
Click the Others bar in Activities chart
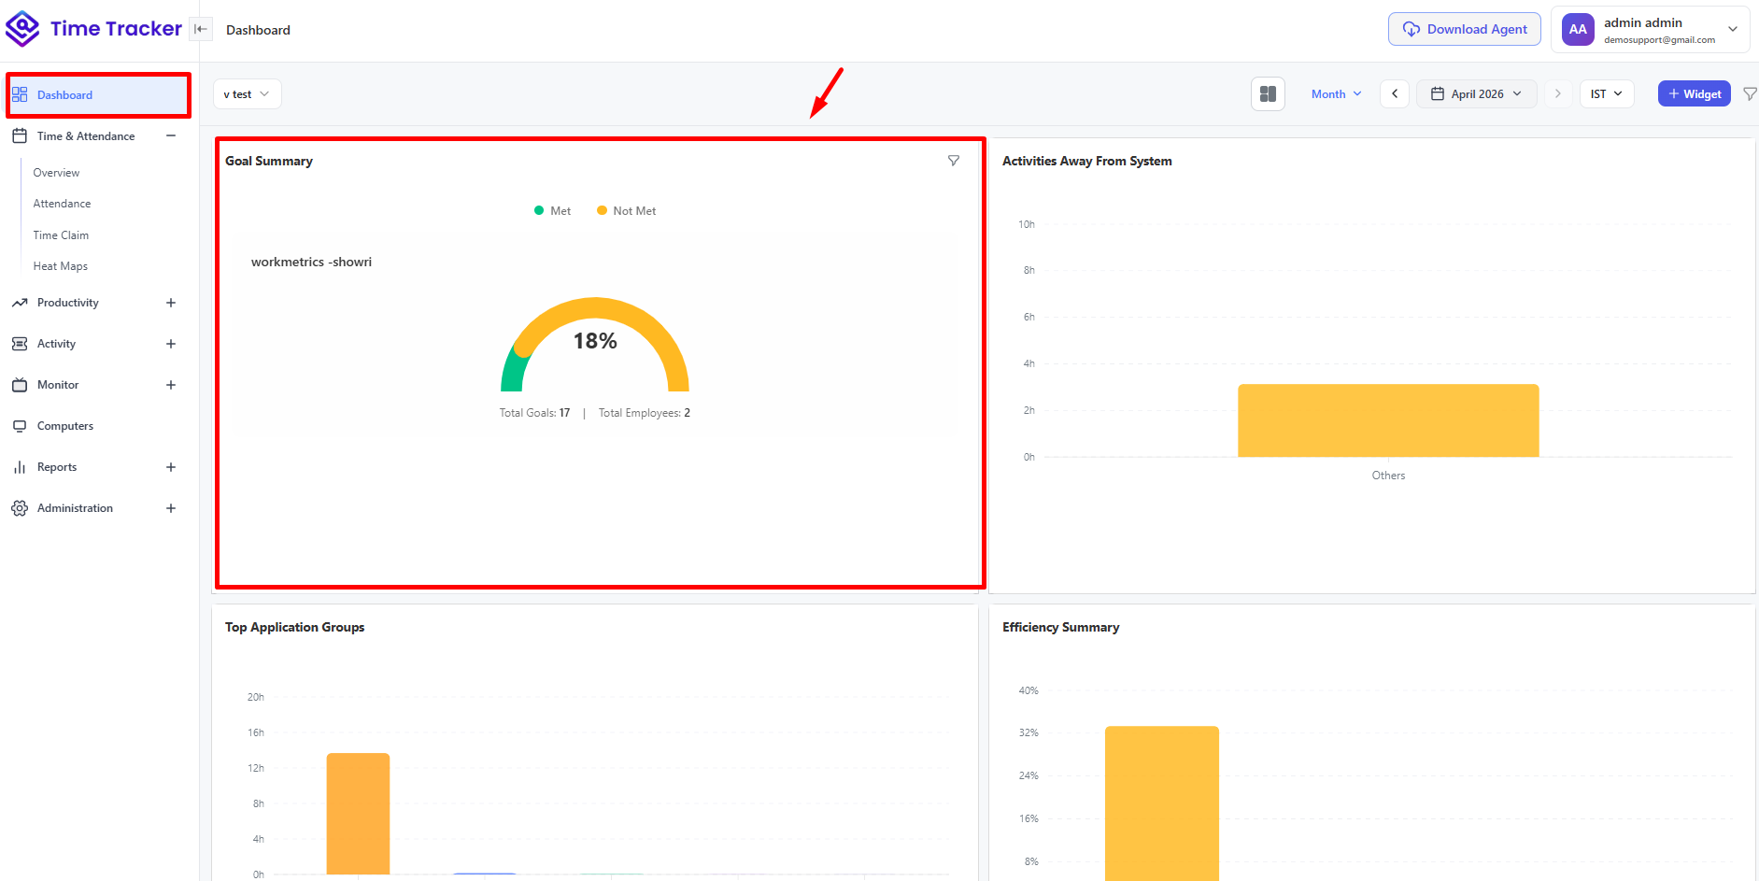coord(1388,420)
